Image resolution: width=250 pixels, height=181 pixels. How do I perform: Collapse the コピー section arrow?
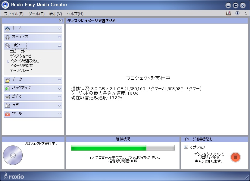pyautogui.click(x=59, y=46)
